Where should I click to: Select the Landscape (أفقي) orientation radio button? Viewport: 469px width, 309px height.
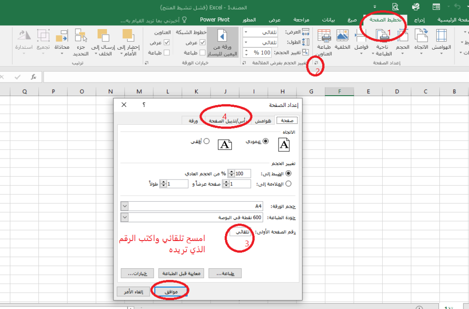tap(206, 141)
